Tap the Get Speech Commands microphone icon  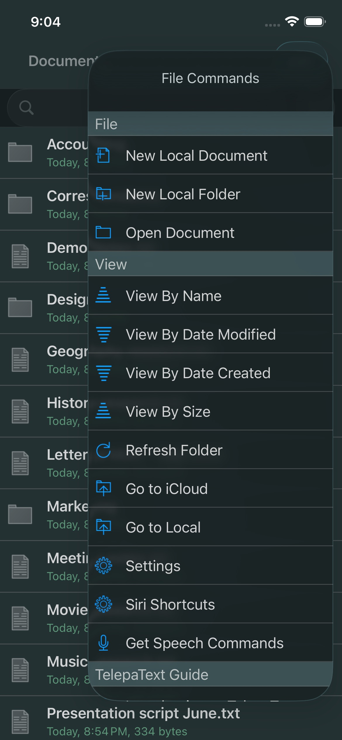pyautogui.click(x=103, y=643)
